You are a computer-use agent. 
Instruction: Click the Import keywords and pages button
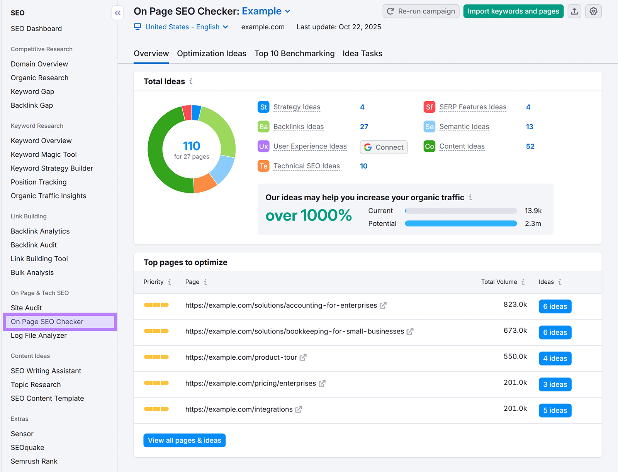coord(513,11)
